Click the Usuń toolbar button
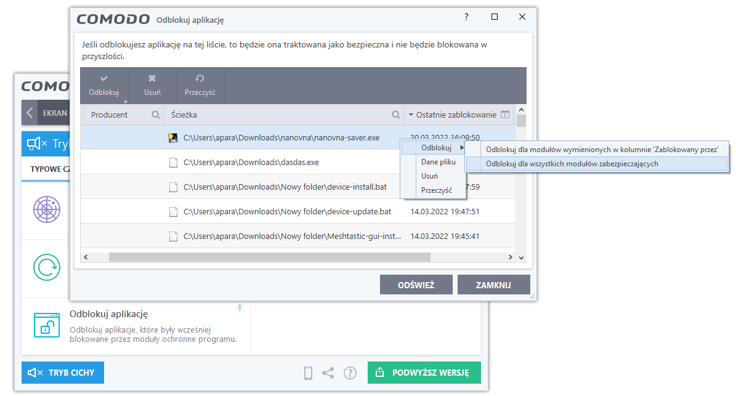This screenshot has width=736, height=396. (152, 86)
